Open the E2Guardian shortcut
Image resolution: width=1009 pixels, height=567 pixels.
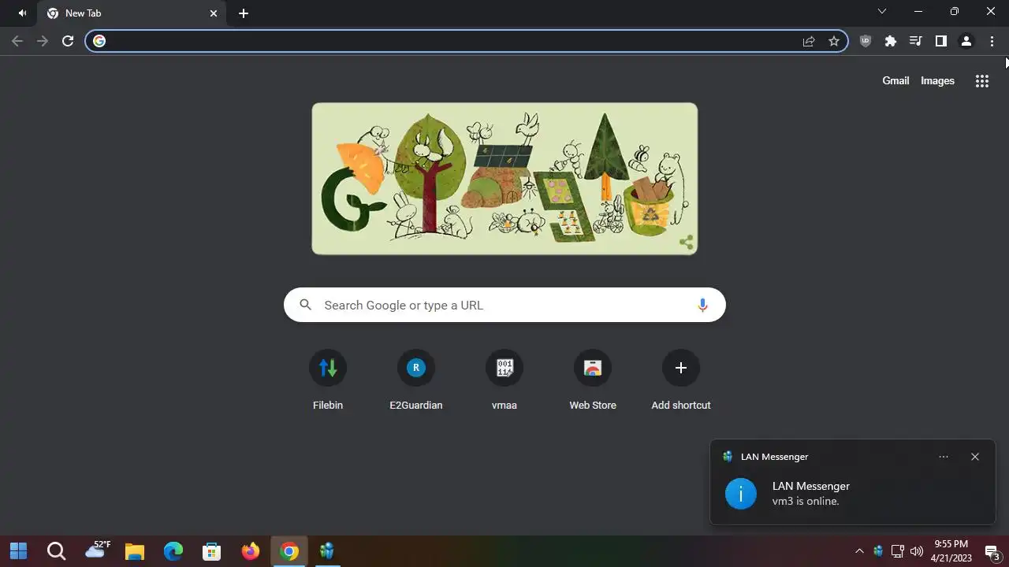pyautogui.click(x=416, y=381)
